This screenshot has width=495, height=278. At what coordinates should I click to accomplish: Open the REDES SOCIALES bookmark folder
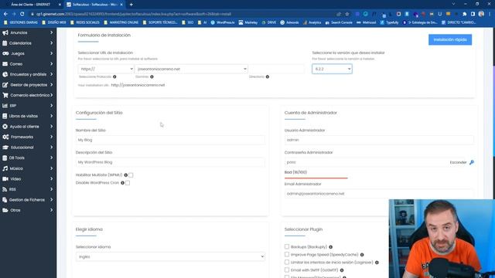pyautogui.click(x=85, y=22)
